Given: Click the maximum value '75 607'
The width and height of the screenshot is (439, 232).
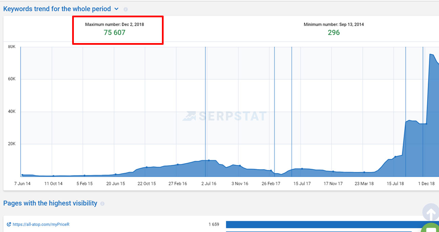Looking at the screenshot, I should [x=114, y=33].
